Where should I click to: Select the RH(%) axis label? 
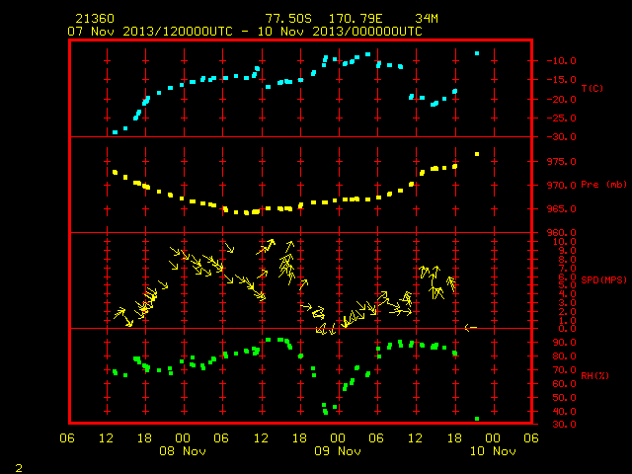tap(594, 375)
